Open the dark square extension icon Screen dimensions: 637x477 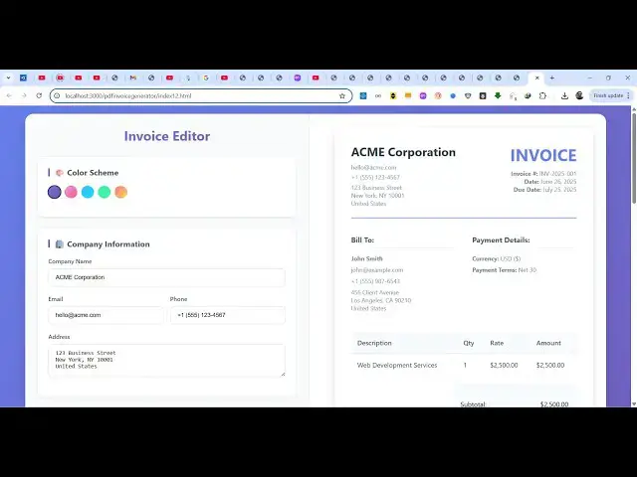(x=483, y=95)
